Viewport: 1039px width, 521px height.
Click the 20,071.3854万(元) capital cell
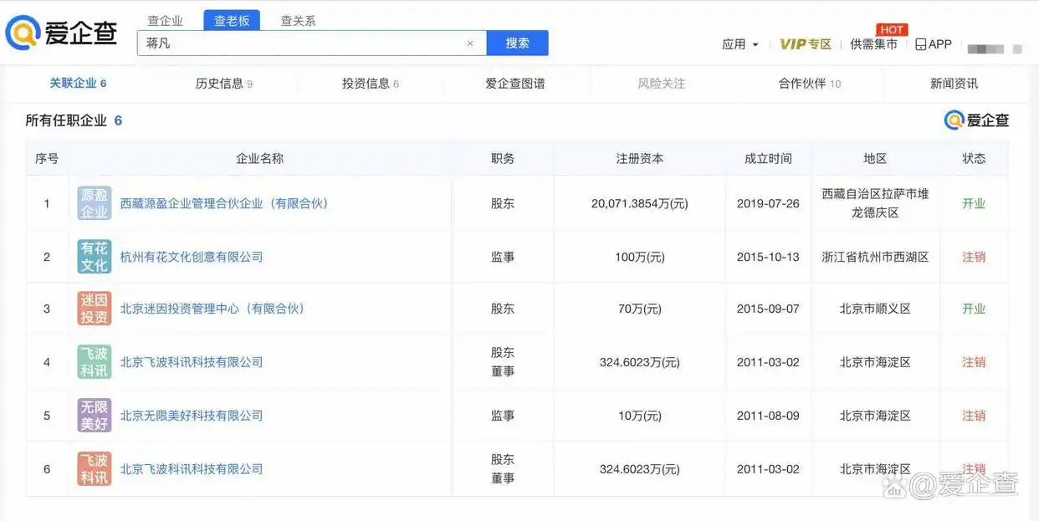pyautogui.click(x=639, y=203)
